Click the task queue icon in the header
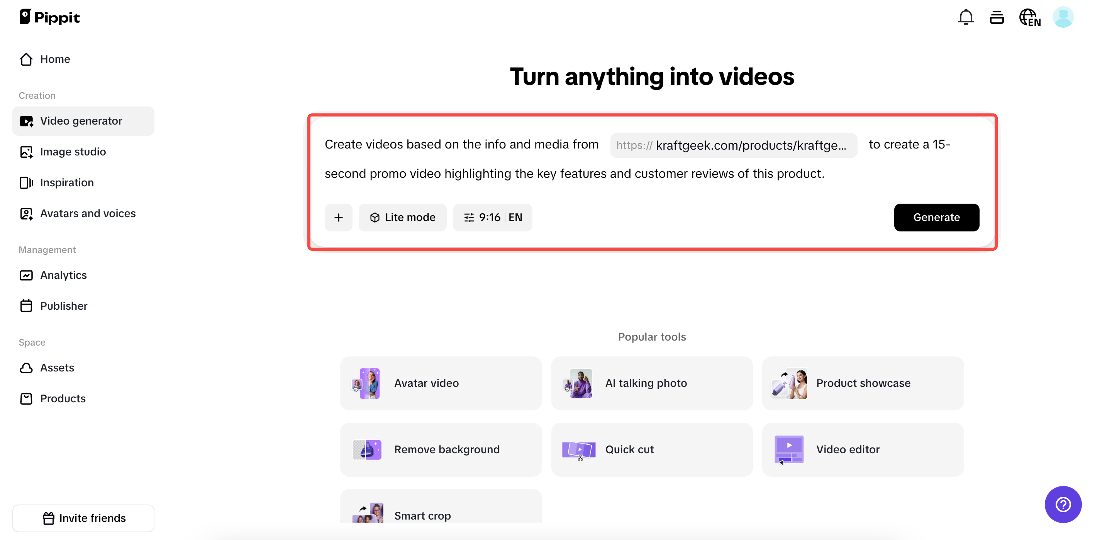 pyautogui.click(x=997, y=17)
